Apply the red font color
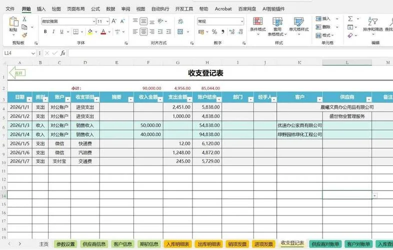393x250 pixels. click(103, 32)
